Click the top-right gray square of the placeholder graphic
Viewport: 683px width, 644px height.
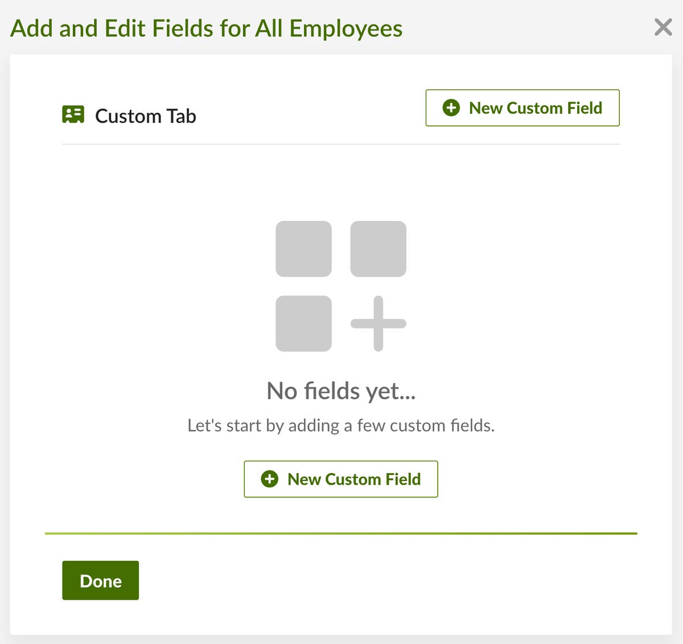coord(377,248)
